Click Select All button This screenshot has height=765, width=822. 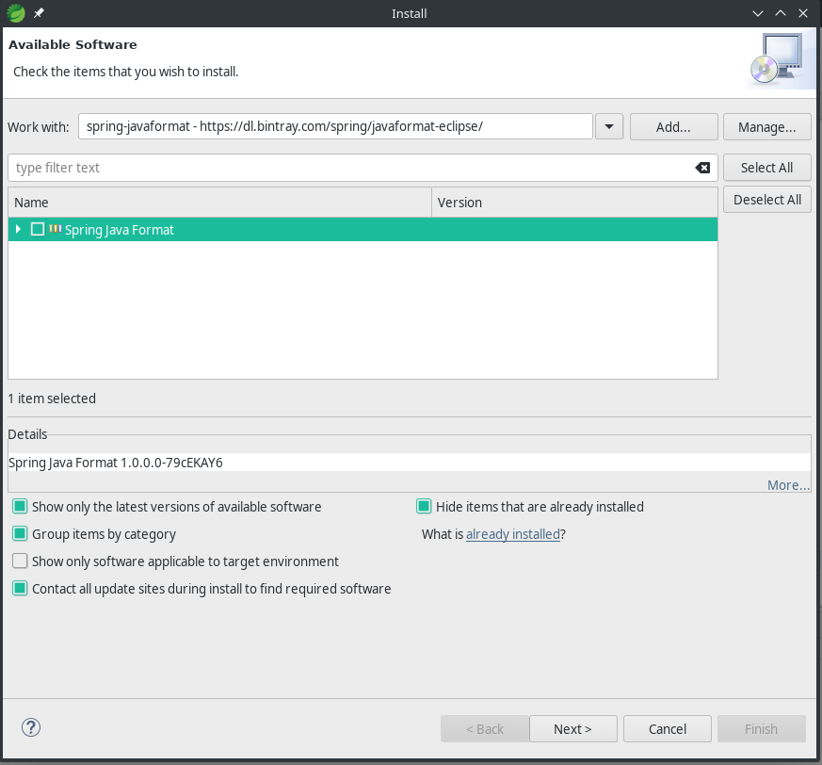[767, 168]
